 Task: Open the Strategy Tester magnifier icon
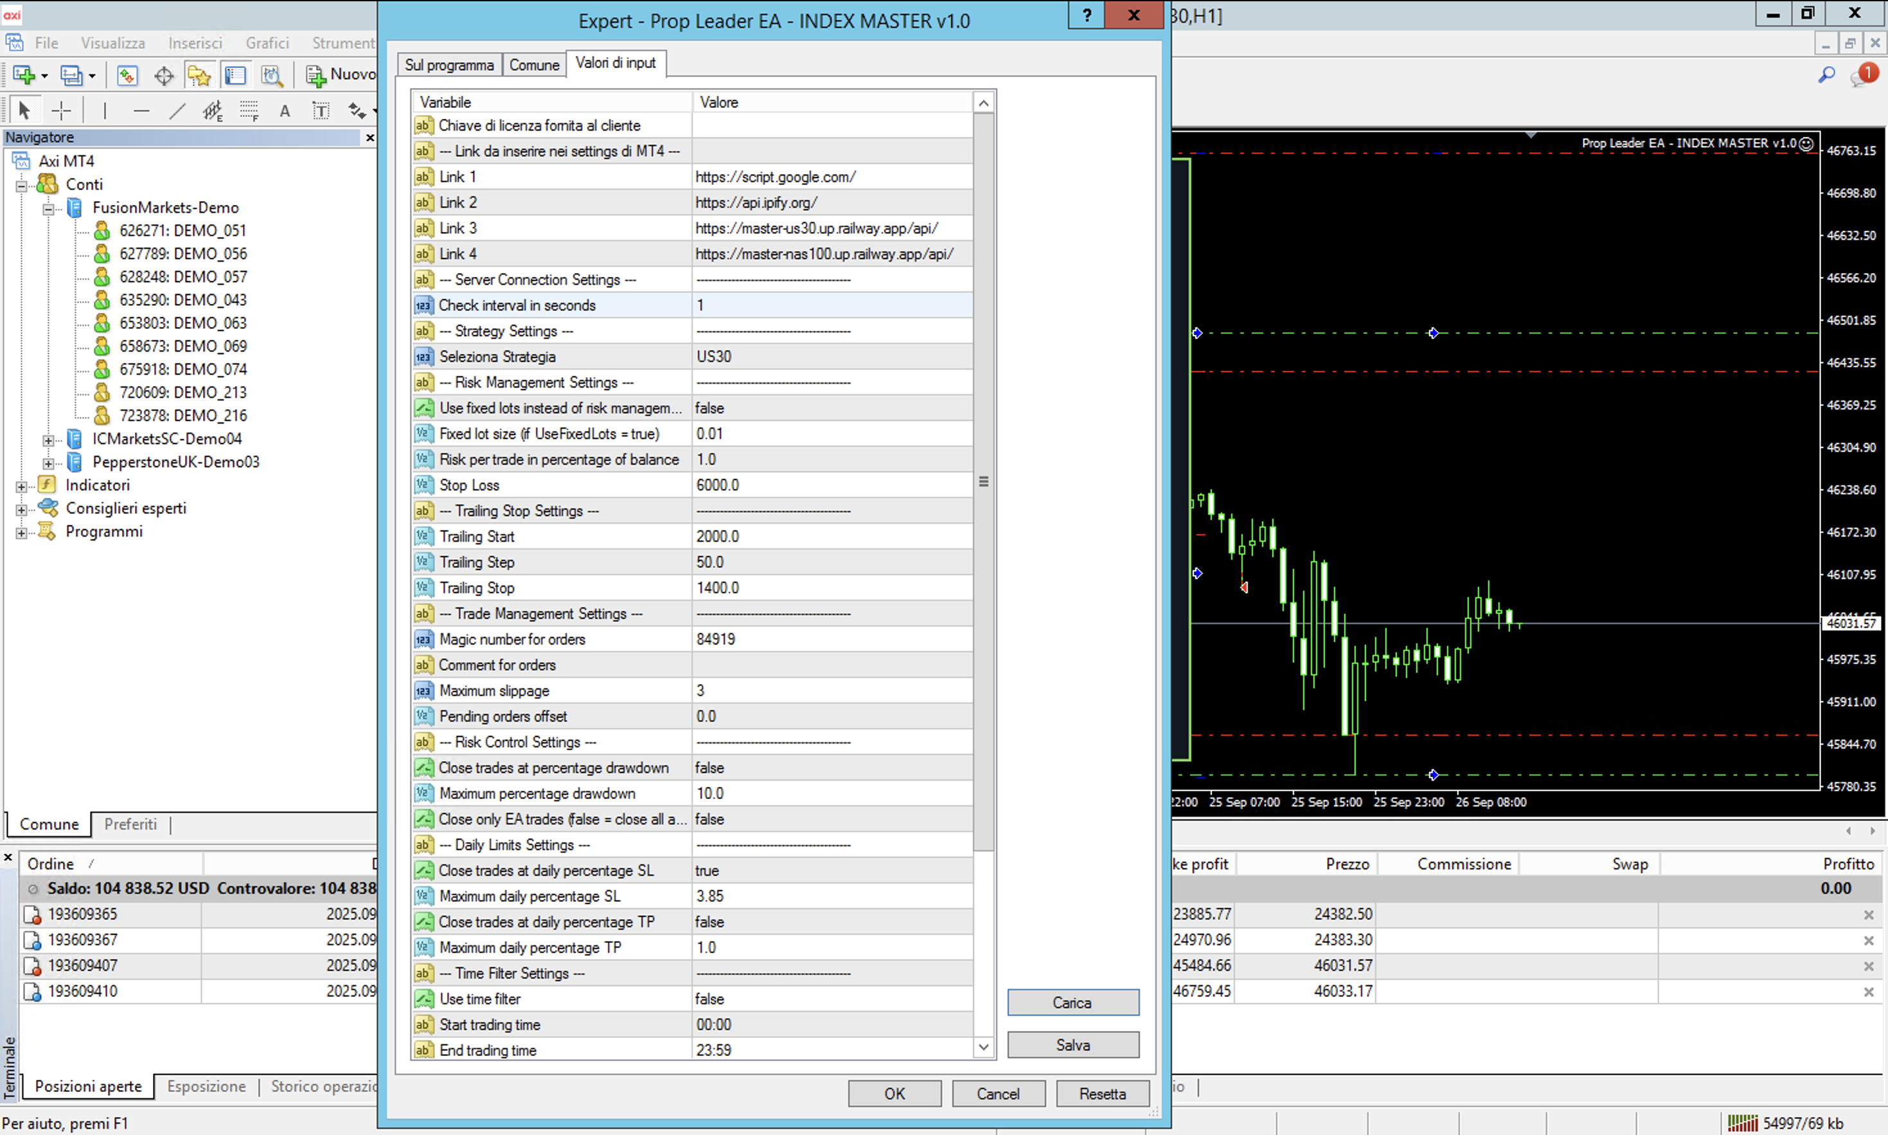pyautogui.click(x=271, y=75)
